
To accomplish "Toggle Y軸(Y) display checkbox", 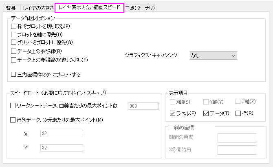I will coord(206,102).
